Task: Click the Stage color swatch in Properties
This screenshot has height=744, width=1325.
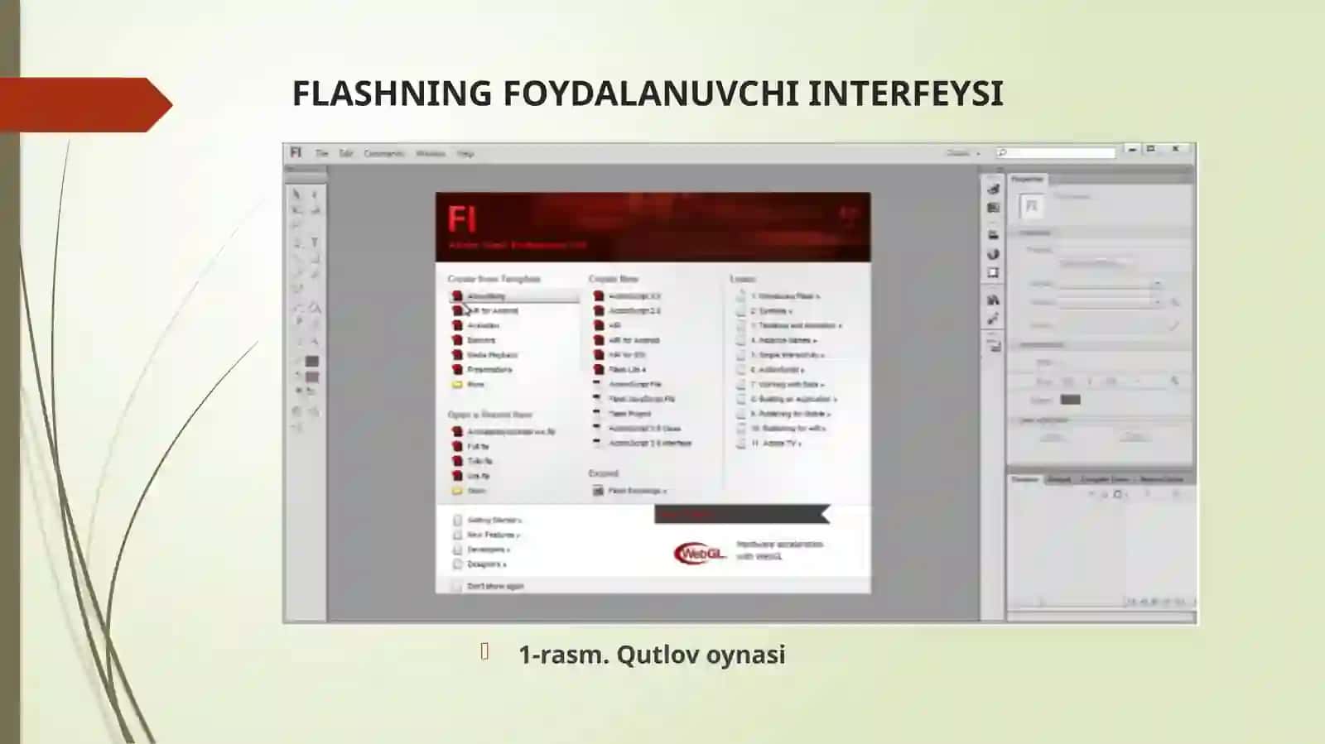Action: 1070,400
